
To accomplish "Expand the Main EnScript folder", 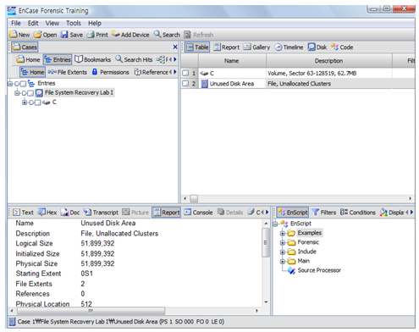I will (x=282, y=261).
